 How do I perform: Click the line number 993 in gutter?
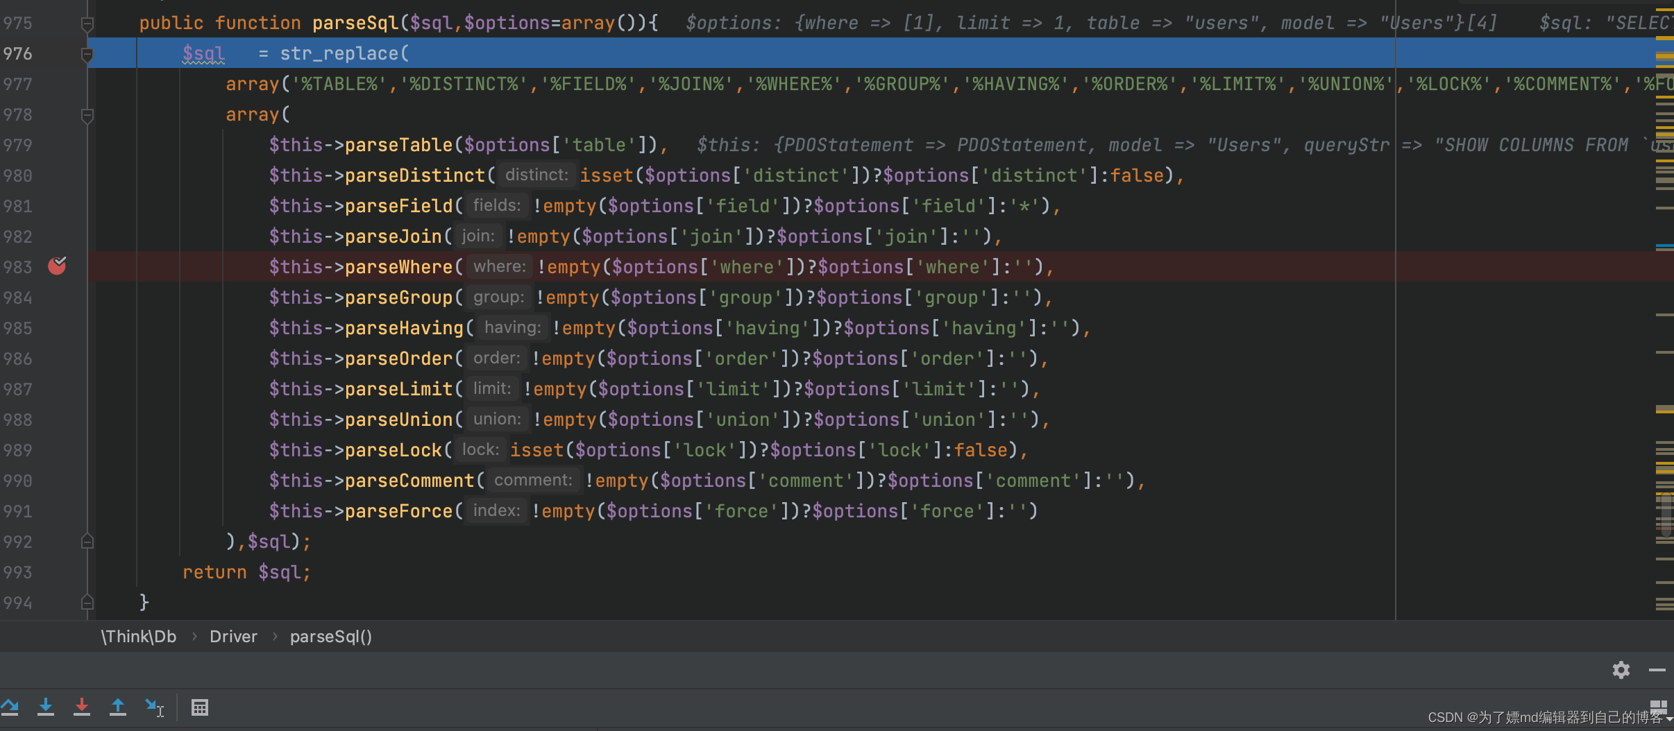[17, 572]
